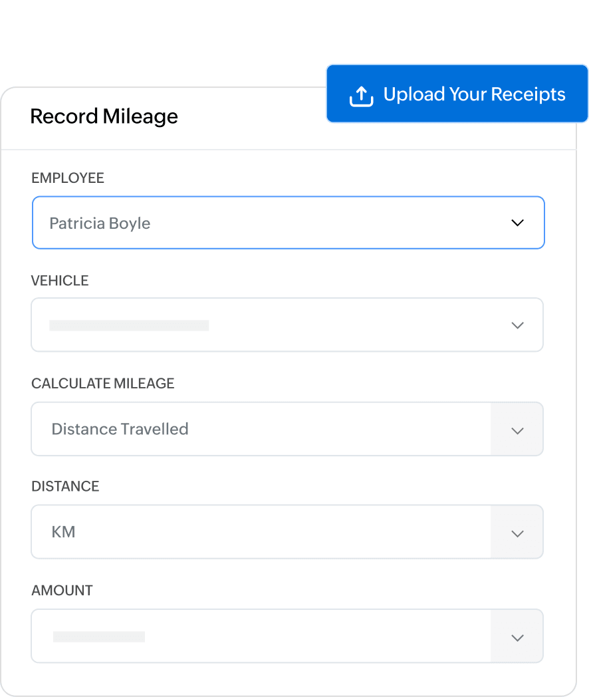Click the KM distance value
Image resolution: width=589 pixels, height=697 pixels.
click(63, 532)
